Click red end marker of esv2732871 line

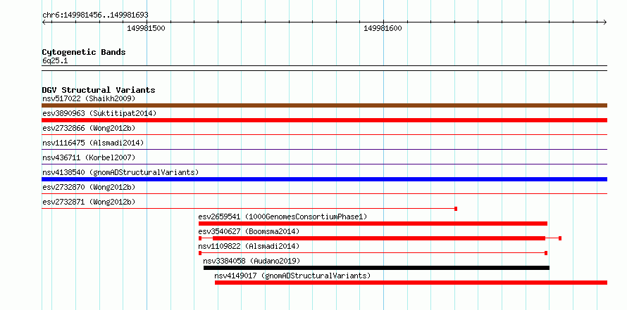[x=456, y=209]
